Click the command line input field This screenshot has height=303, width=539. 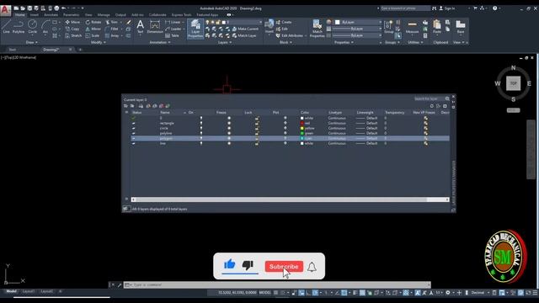277,284
